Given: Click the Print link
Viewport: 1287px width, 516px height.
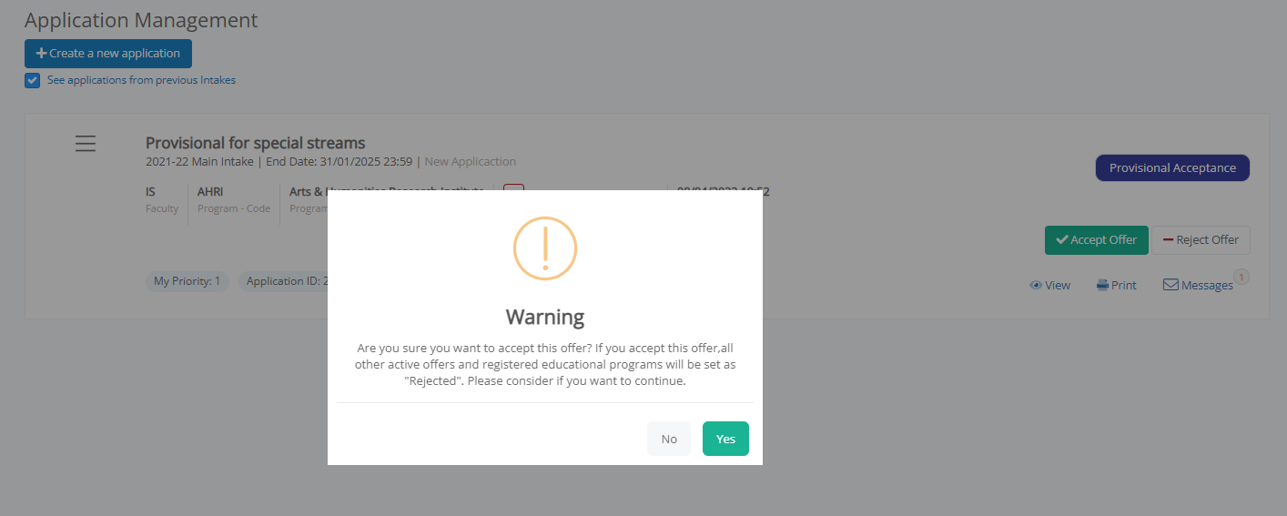Looking at the screenshot, I should (x=1117, y=285).
